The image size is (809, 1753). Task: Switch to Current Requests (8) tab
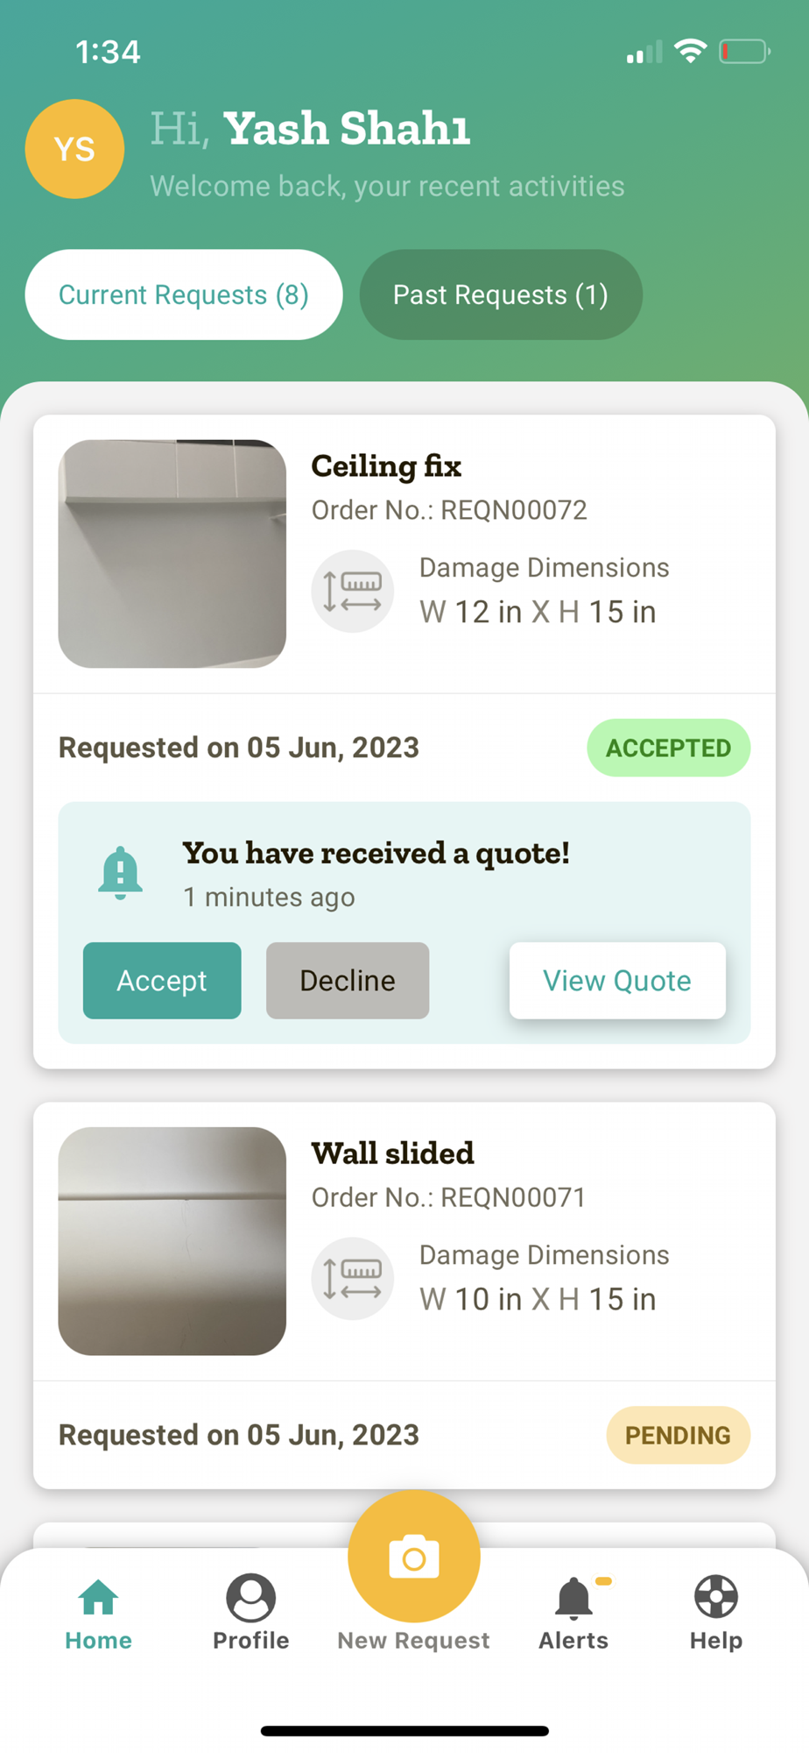[x=184, y=295]
